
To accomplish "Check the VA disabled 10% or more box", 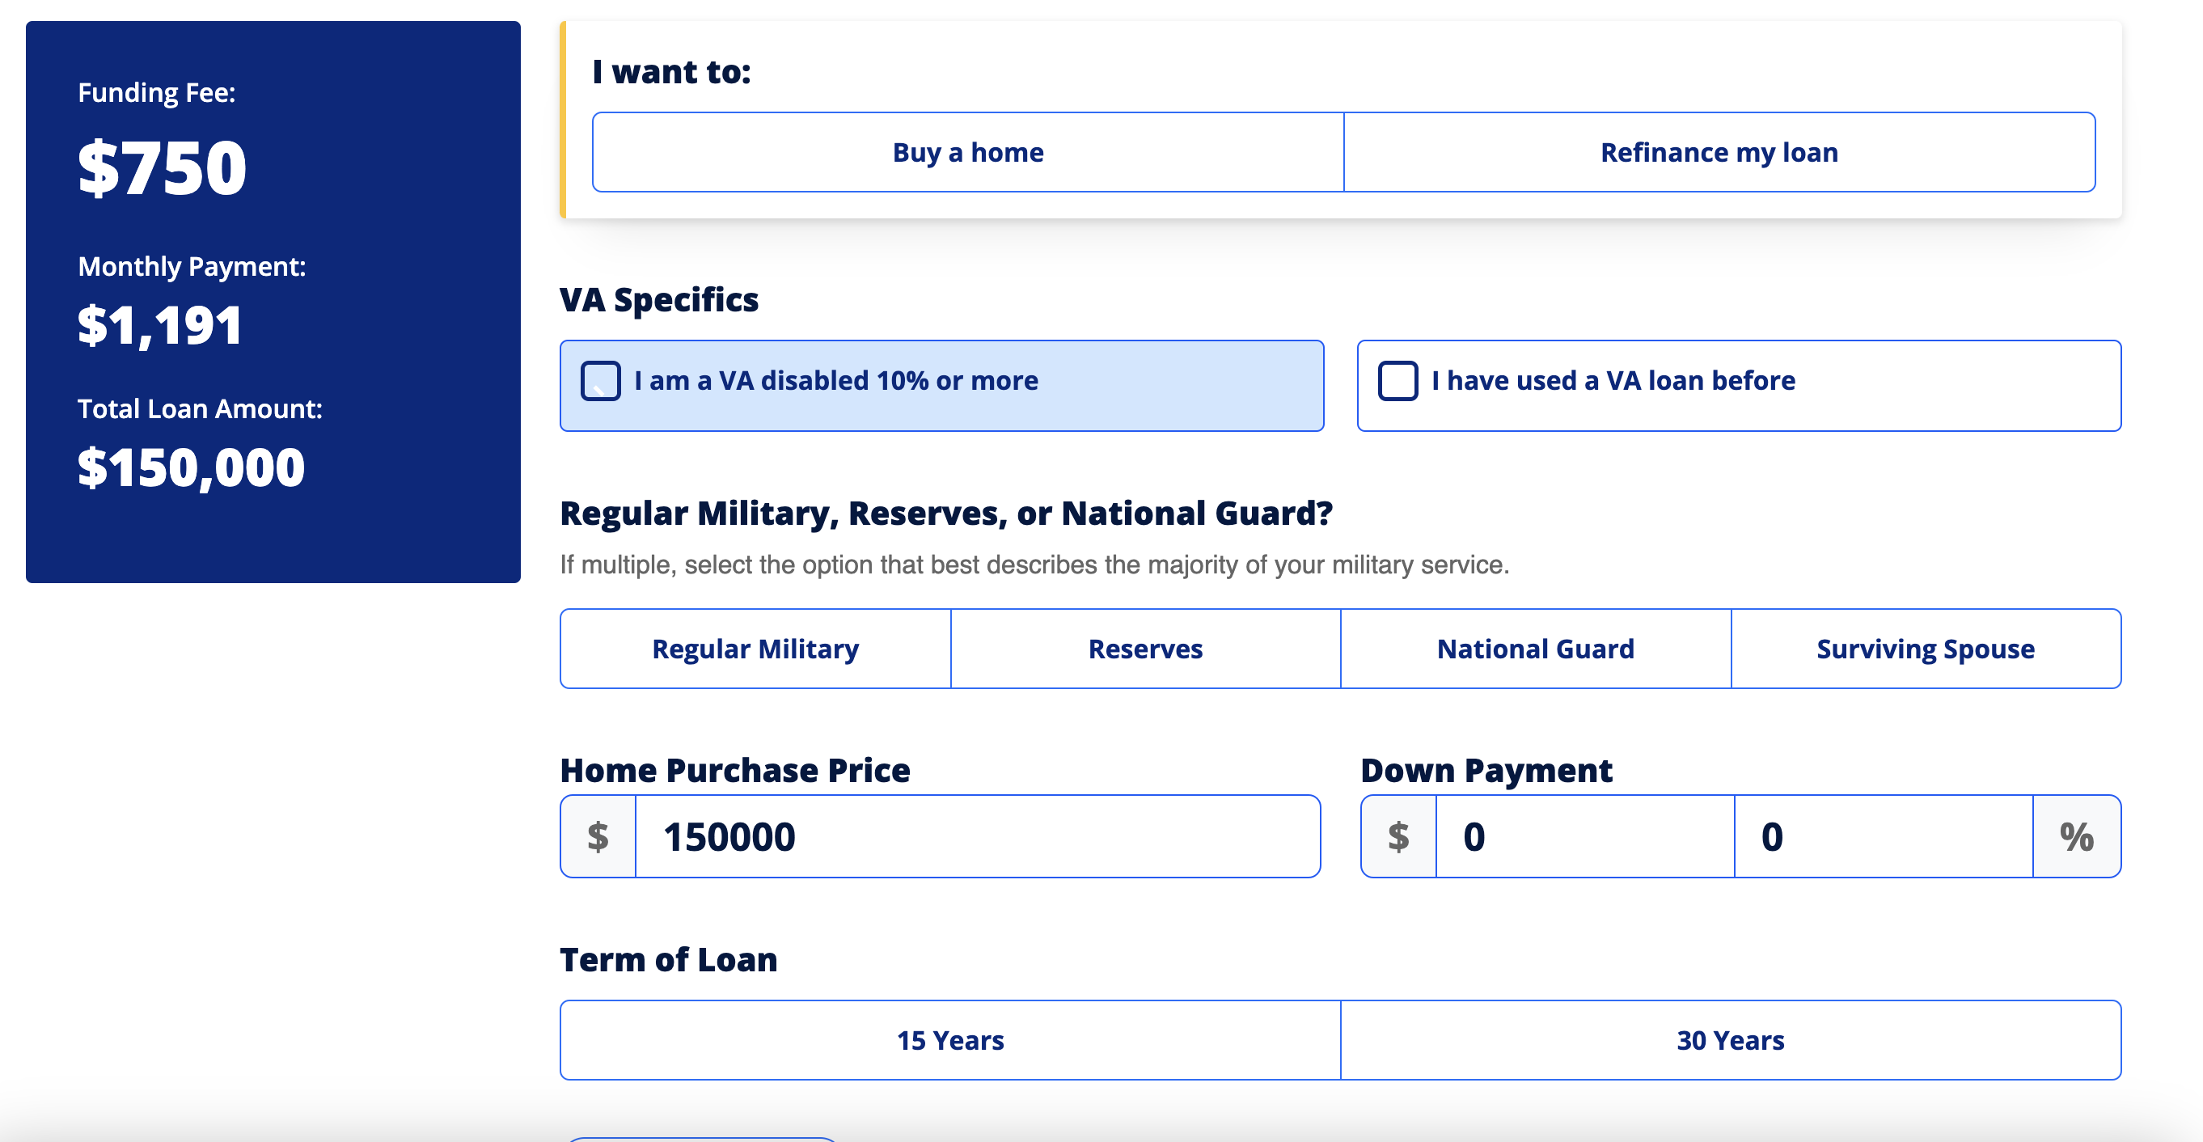I will point(600,381).
